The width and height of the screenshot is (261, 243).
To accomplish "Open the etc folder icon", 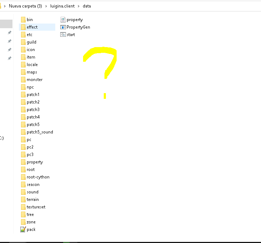I will pyautogui.click(x=23, y=35).
